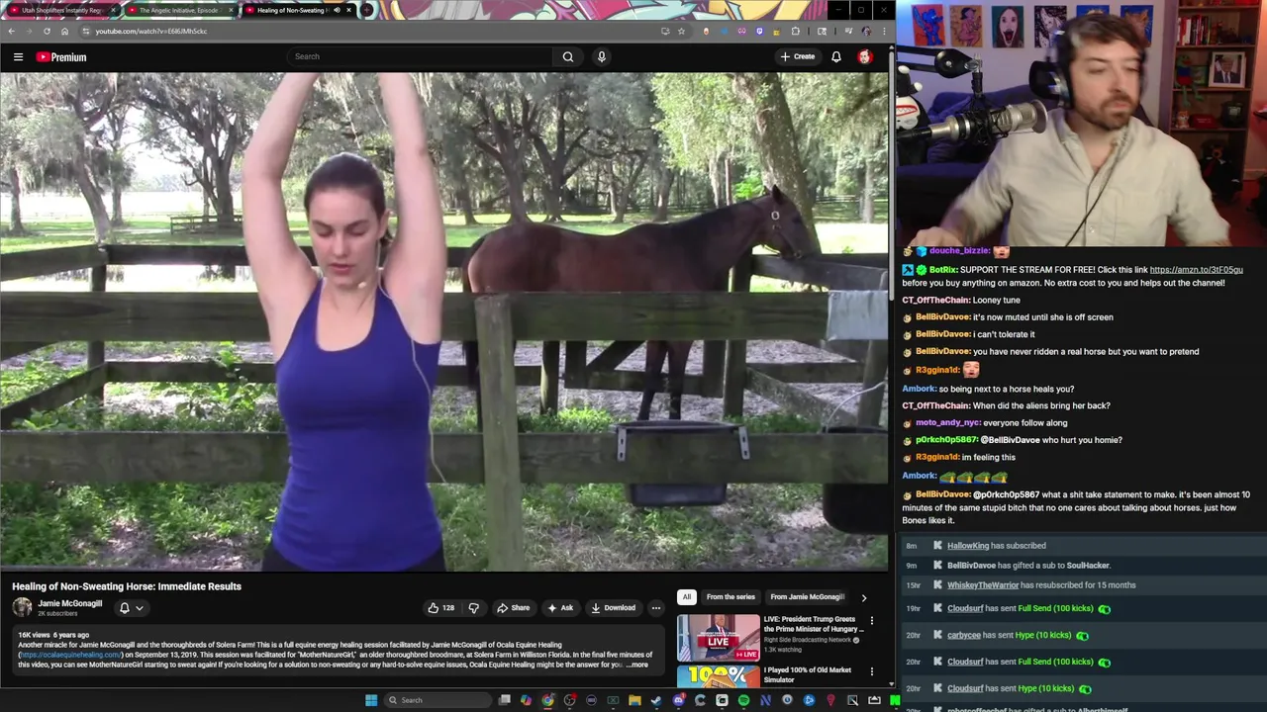Click the WhiskeyTheWarrior username in the feed
Screen dimensions: 1267x712
pyautogui.click(x=983, y=585)
